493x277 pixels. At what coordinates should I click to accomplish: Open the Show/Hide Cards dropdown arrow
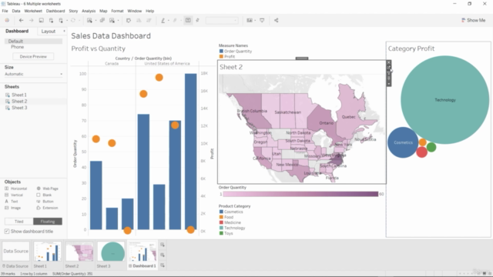click(x=255, y=21)
